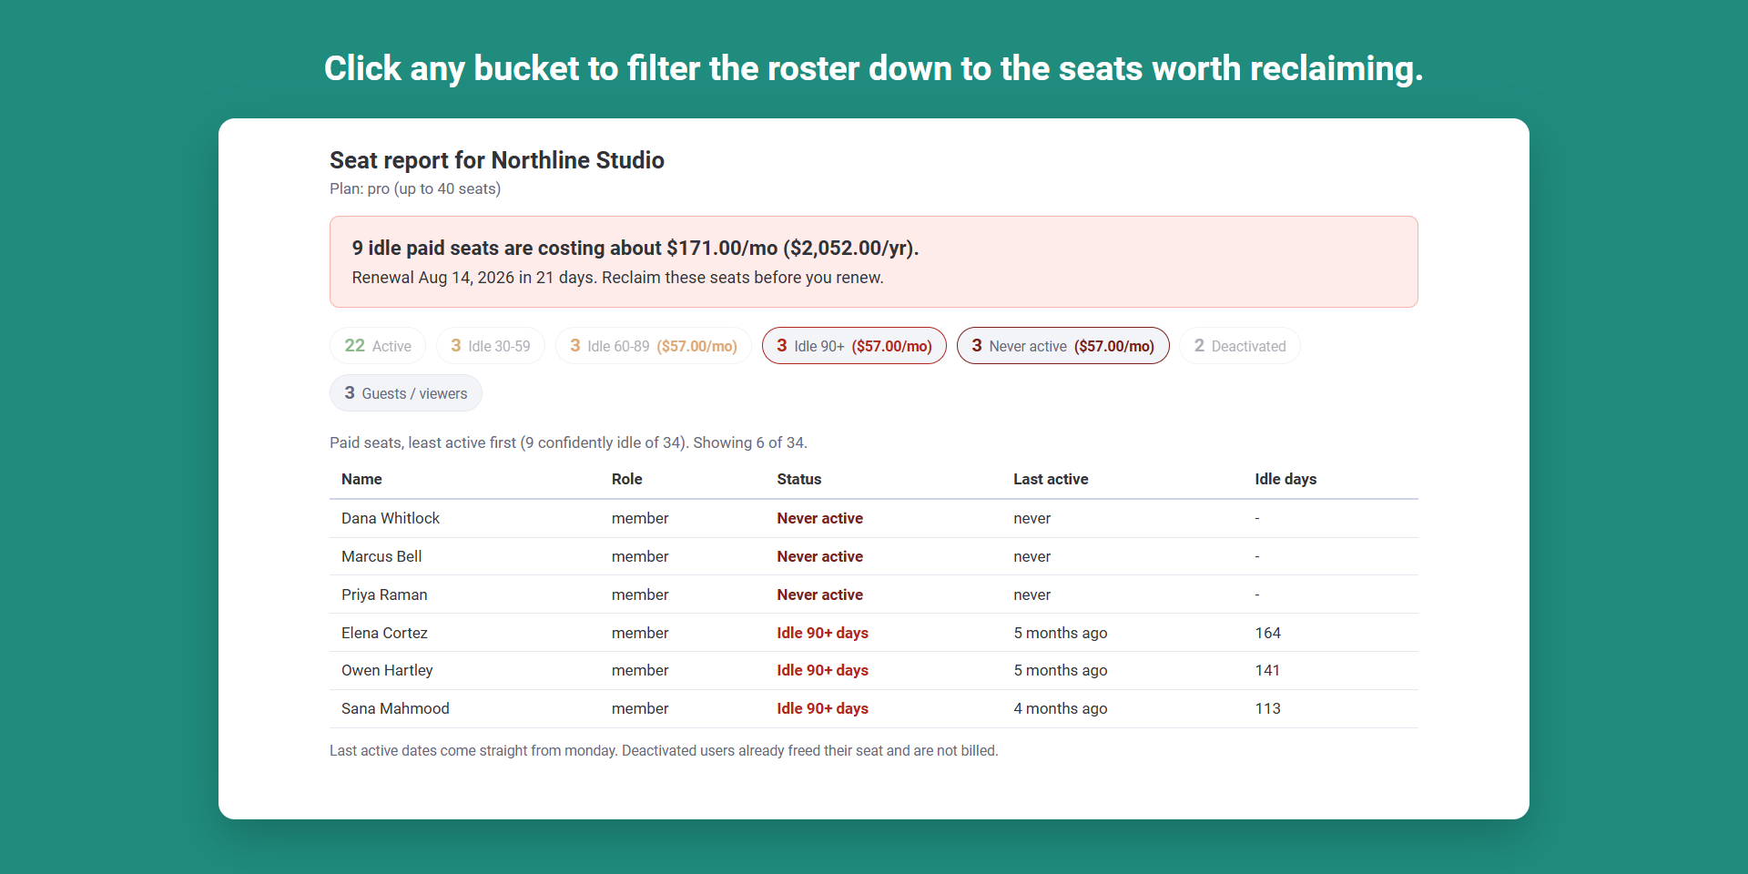Click Idle 90+ days status for Sana Mahmood
This screenshot has height=874, width=1748.
pyautogui.click(x=823, y=708)
